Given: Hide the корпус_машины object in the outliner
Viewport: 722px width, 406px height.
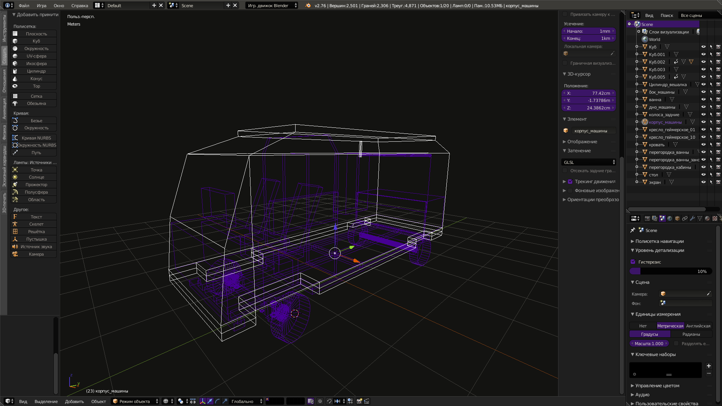Looking at the screenshot, I should [x=704, y=122].
